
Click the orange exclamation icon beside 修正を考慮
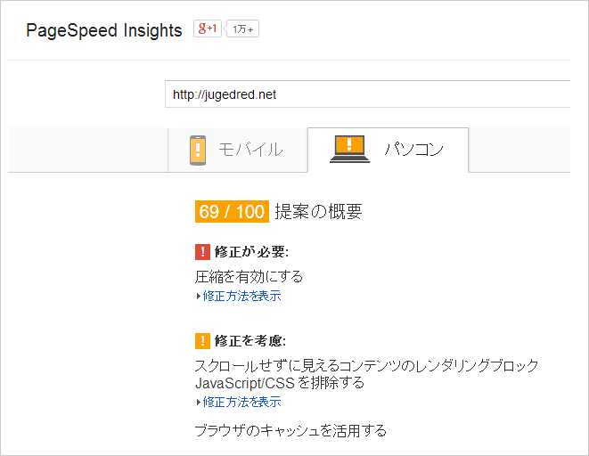202,341
